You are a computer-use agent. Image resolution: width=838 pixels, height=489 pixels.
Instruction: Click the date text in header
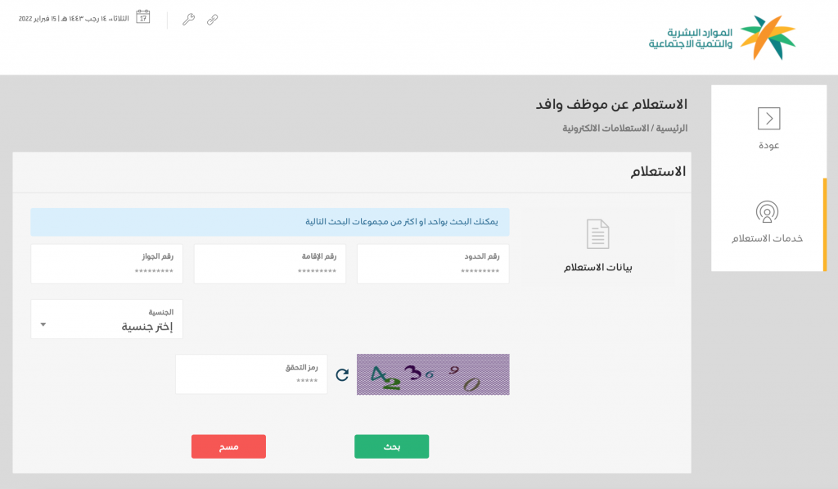click(x=74, y=19)
